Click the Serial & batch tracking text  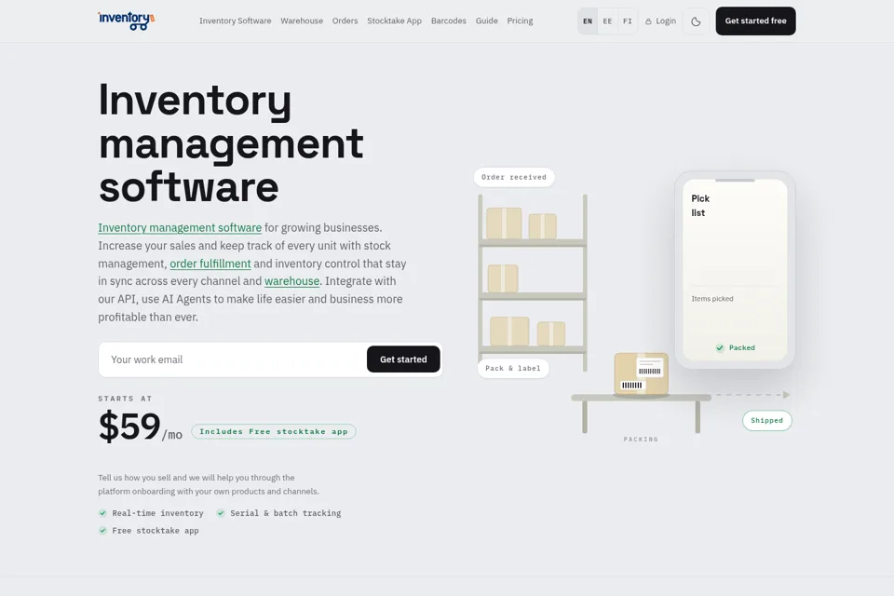point(286,513)
